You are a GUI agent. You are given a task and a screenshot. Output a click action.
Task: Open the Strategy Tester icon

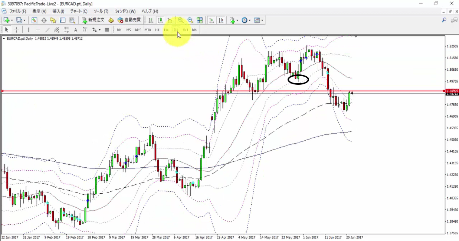72,20
